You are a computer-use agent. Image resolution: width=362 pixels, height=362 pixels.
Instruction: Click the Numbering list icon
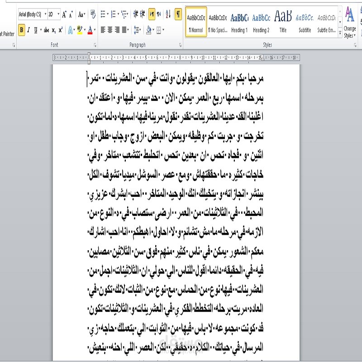pyautogui.click(x=114, y=14)
